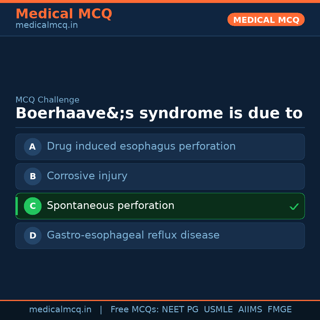Choose the "Corrosive injury" answer text
This screenshot has width=320, height=320.
87,176
